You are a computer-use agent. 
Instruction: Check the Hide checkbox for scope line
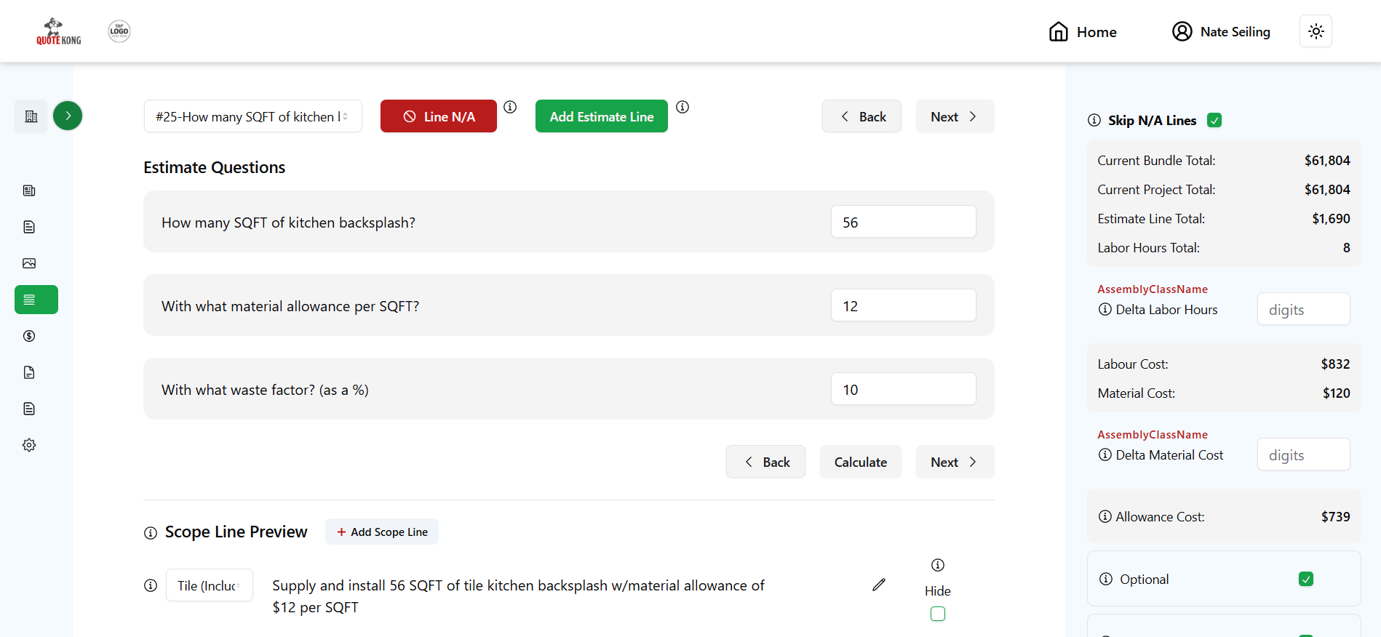pos(938,614)
